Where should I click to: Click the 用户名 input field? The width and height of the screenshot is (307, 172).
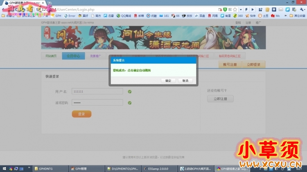tap(97, 92)
